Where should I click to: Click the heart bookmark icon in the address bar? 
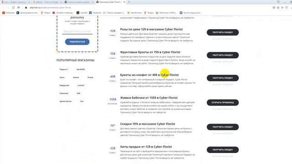[x=287, y=7]
